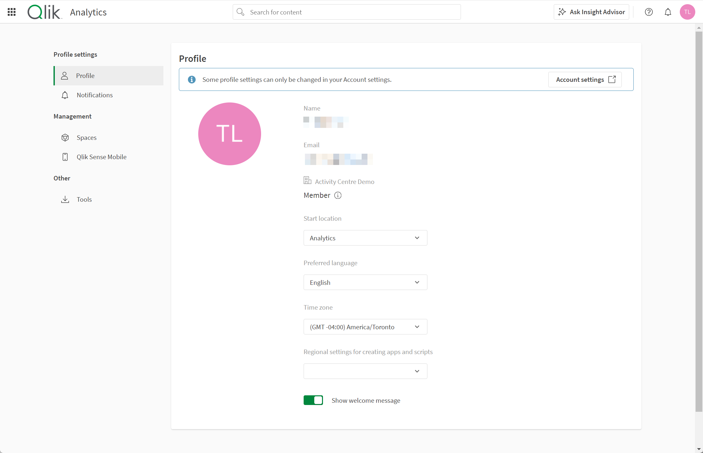Expand the Start location Analytics dropdown
This screenshot has height=453, width=703.
(x=365, y=238)
